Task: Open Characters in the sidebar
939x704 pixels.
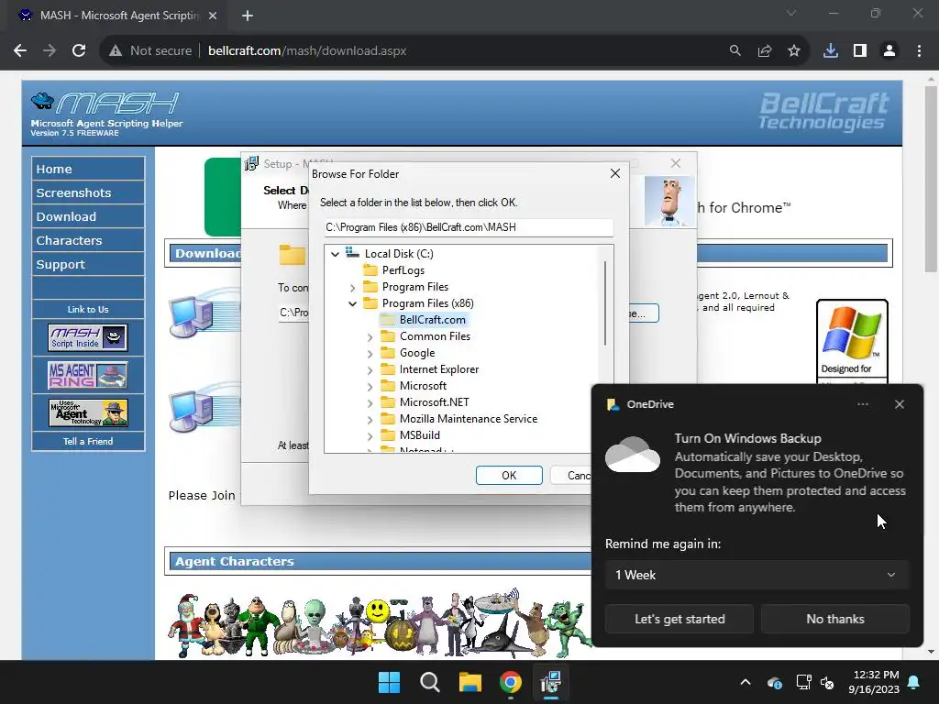Action: pos(88,241)
